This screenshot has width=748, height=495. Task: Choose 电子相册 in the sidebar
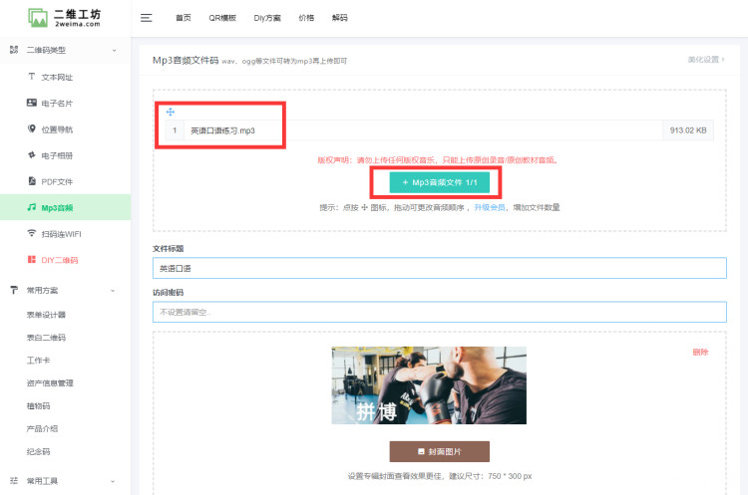click(x=56, y=155)
